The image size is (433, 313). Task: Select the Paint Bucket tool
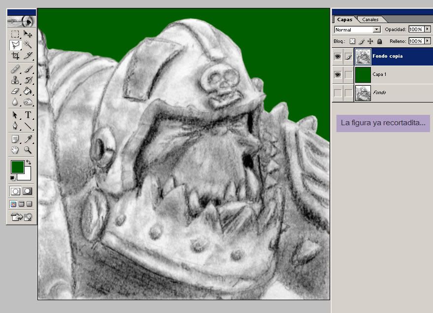click(28, 91)
